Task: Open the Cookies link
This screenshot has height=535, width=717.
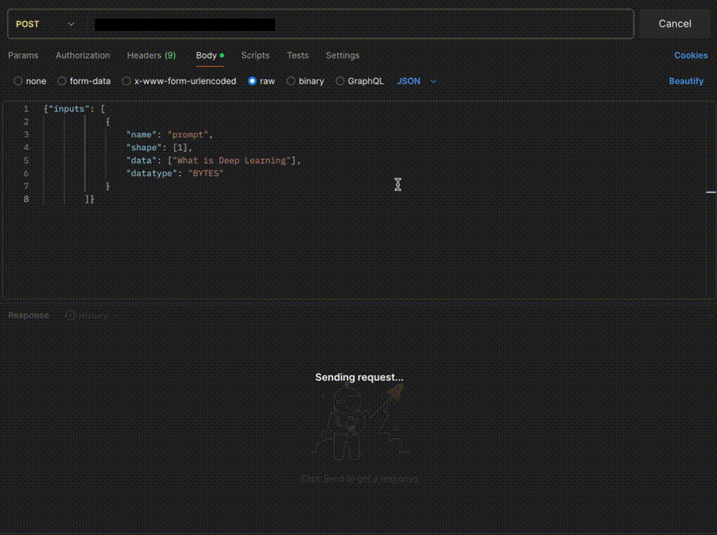Action: (690, 55)
